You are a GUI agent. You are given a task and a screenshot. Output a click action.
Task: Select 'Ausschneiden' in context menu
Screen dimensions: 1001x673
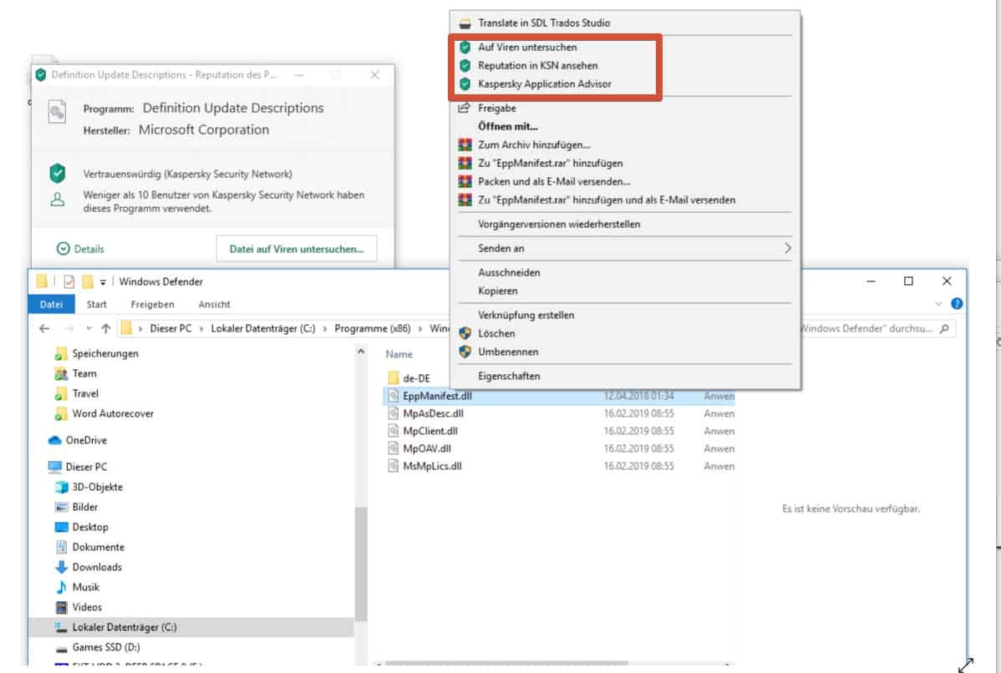click(x=509, y=272)
